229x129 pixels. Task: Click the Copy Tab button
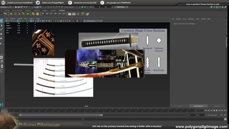[216, 106]
